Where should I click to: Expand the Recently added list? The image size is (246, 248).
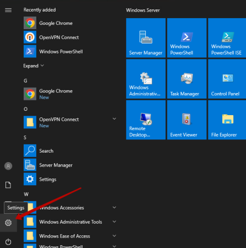pos(34,66)
